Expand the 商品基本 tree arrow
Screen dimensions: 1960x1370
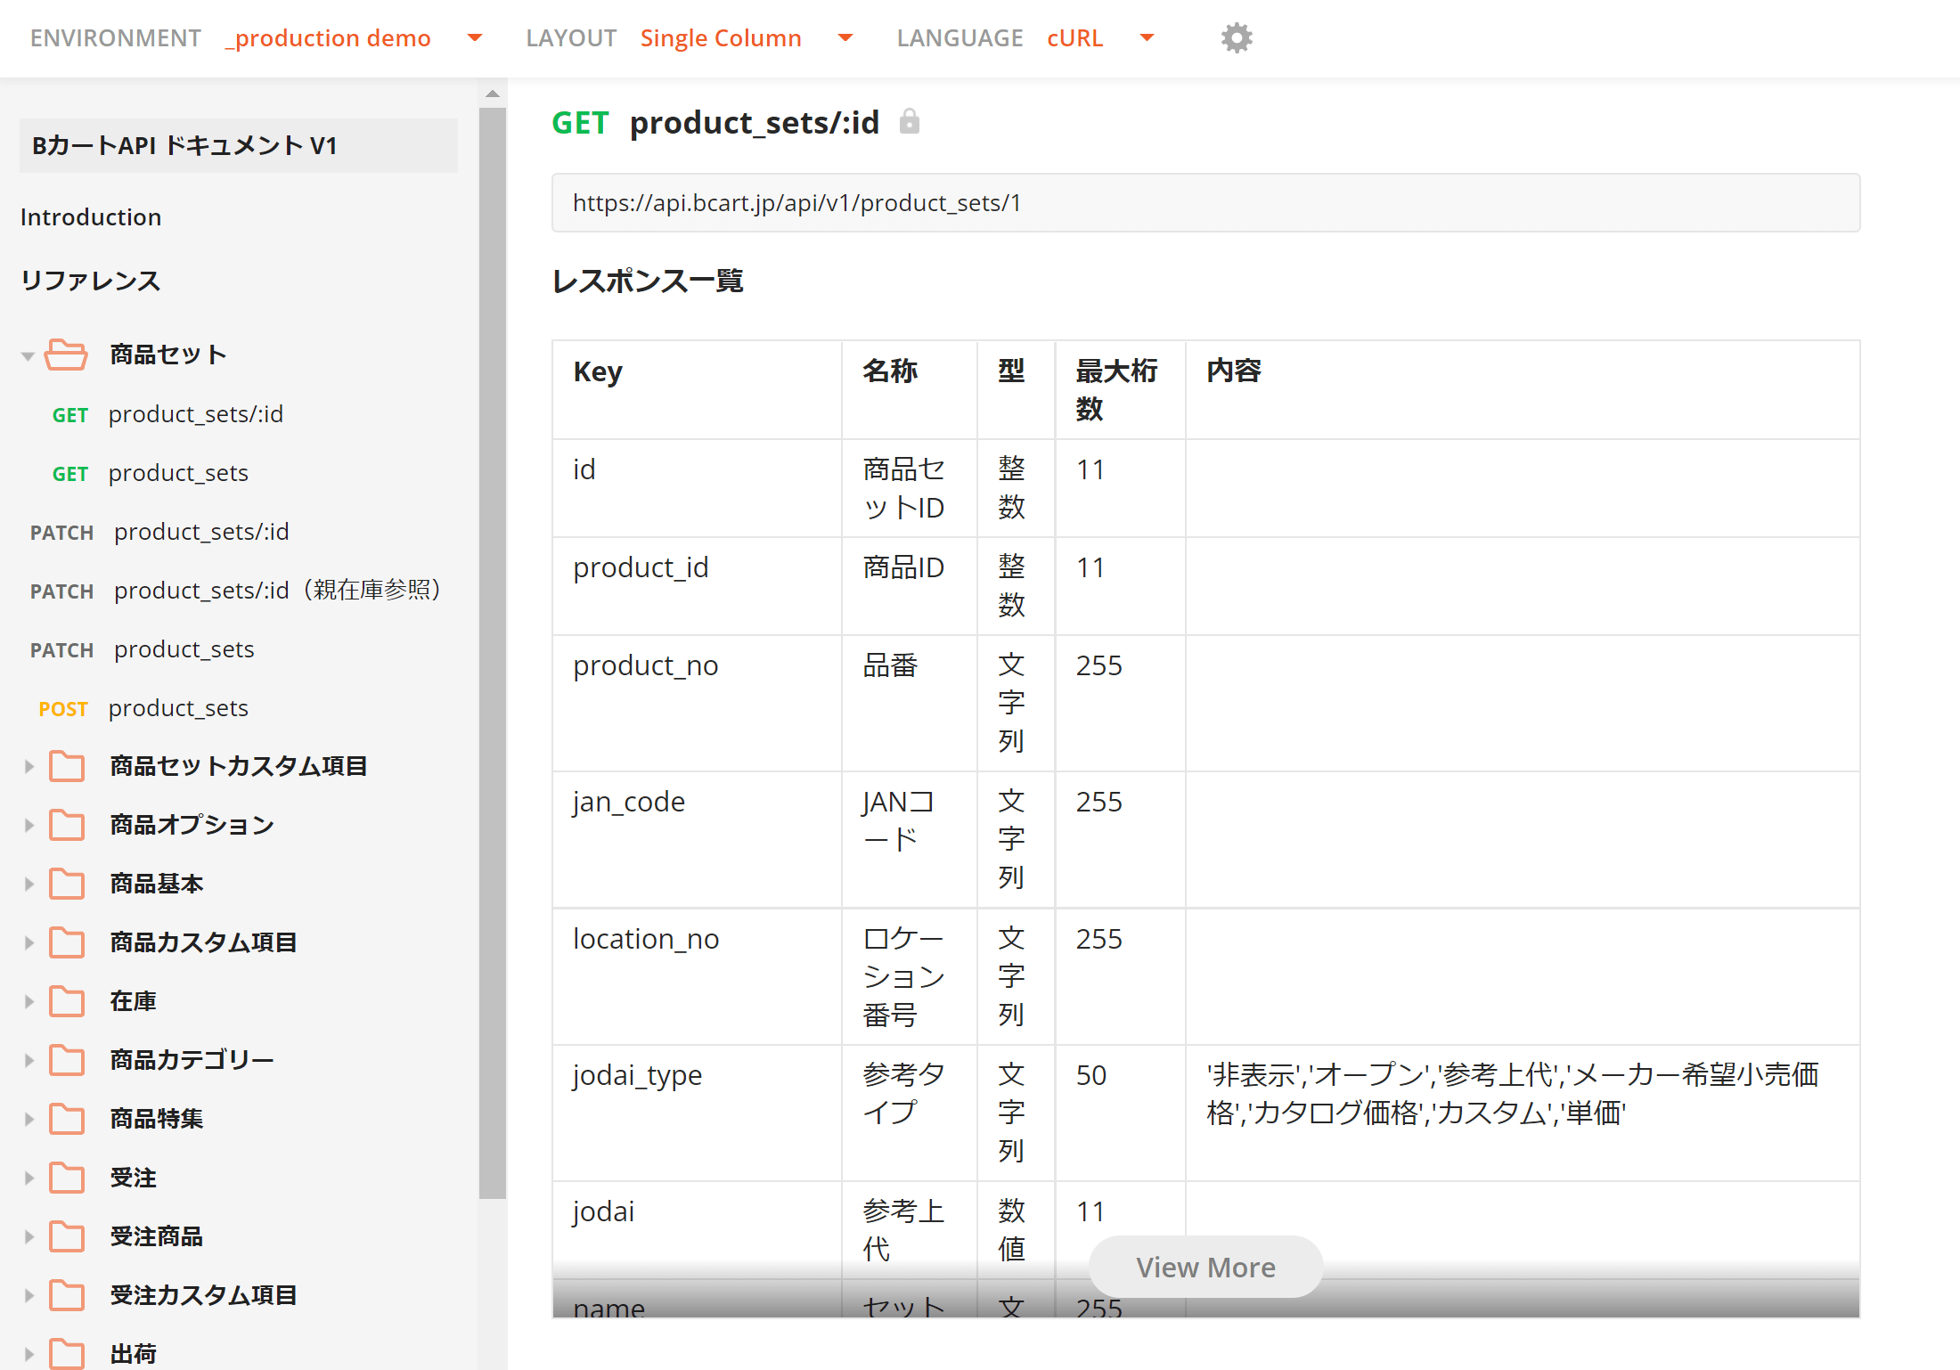[29, 884]
